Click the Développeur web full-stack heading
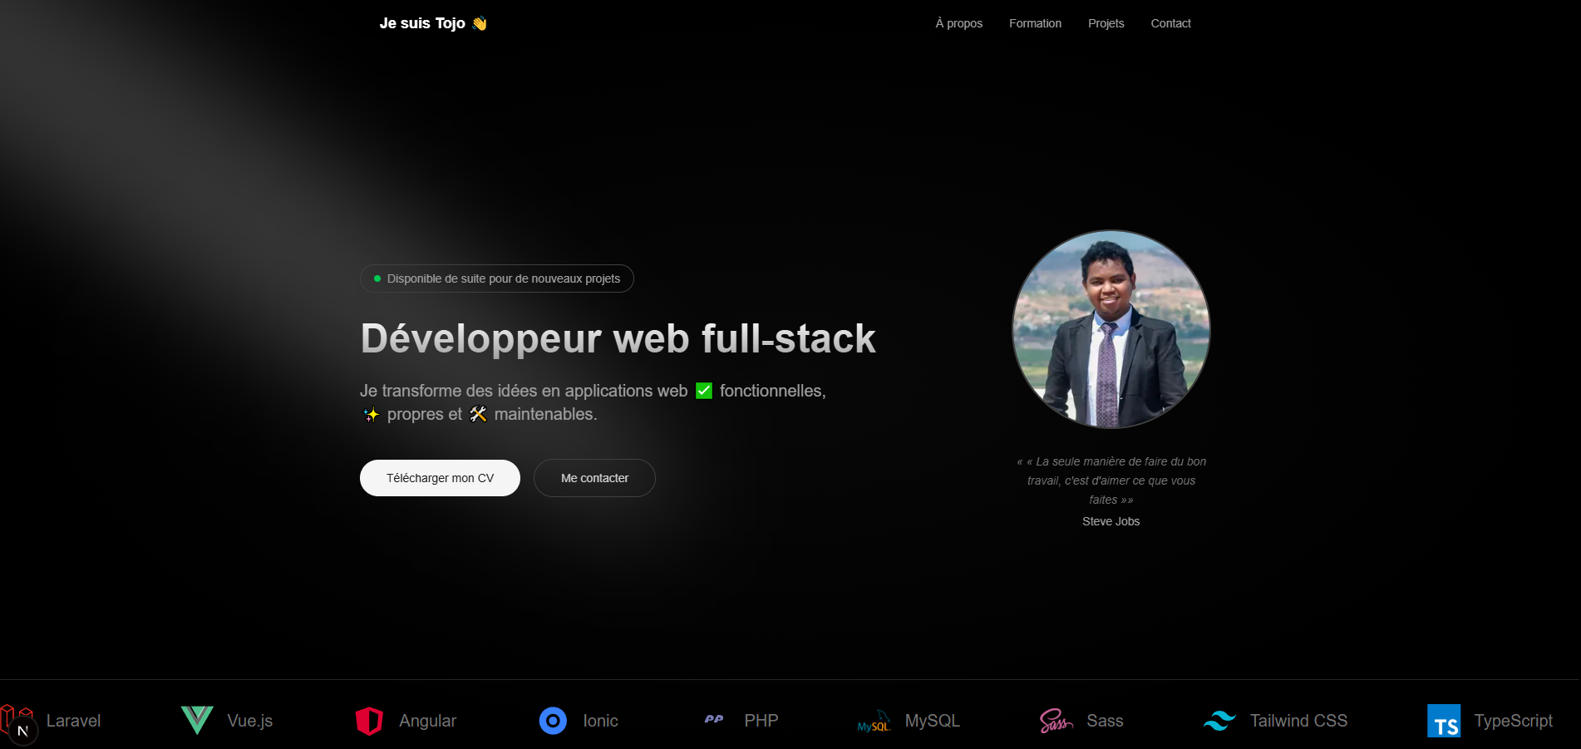 pyautogui.click(x=618, y=338)
